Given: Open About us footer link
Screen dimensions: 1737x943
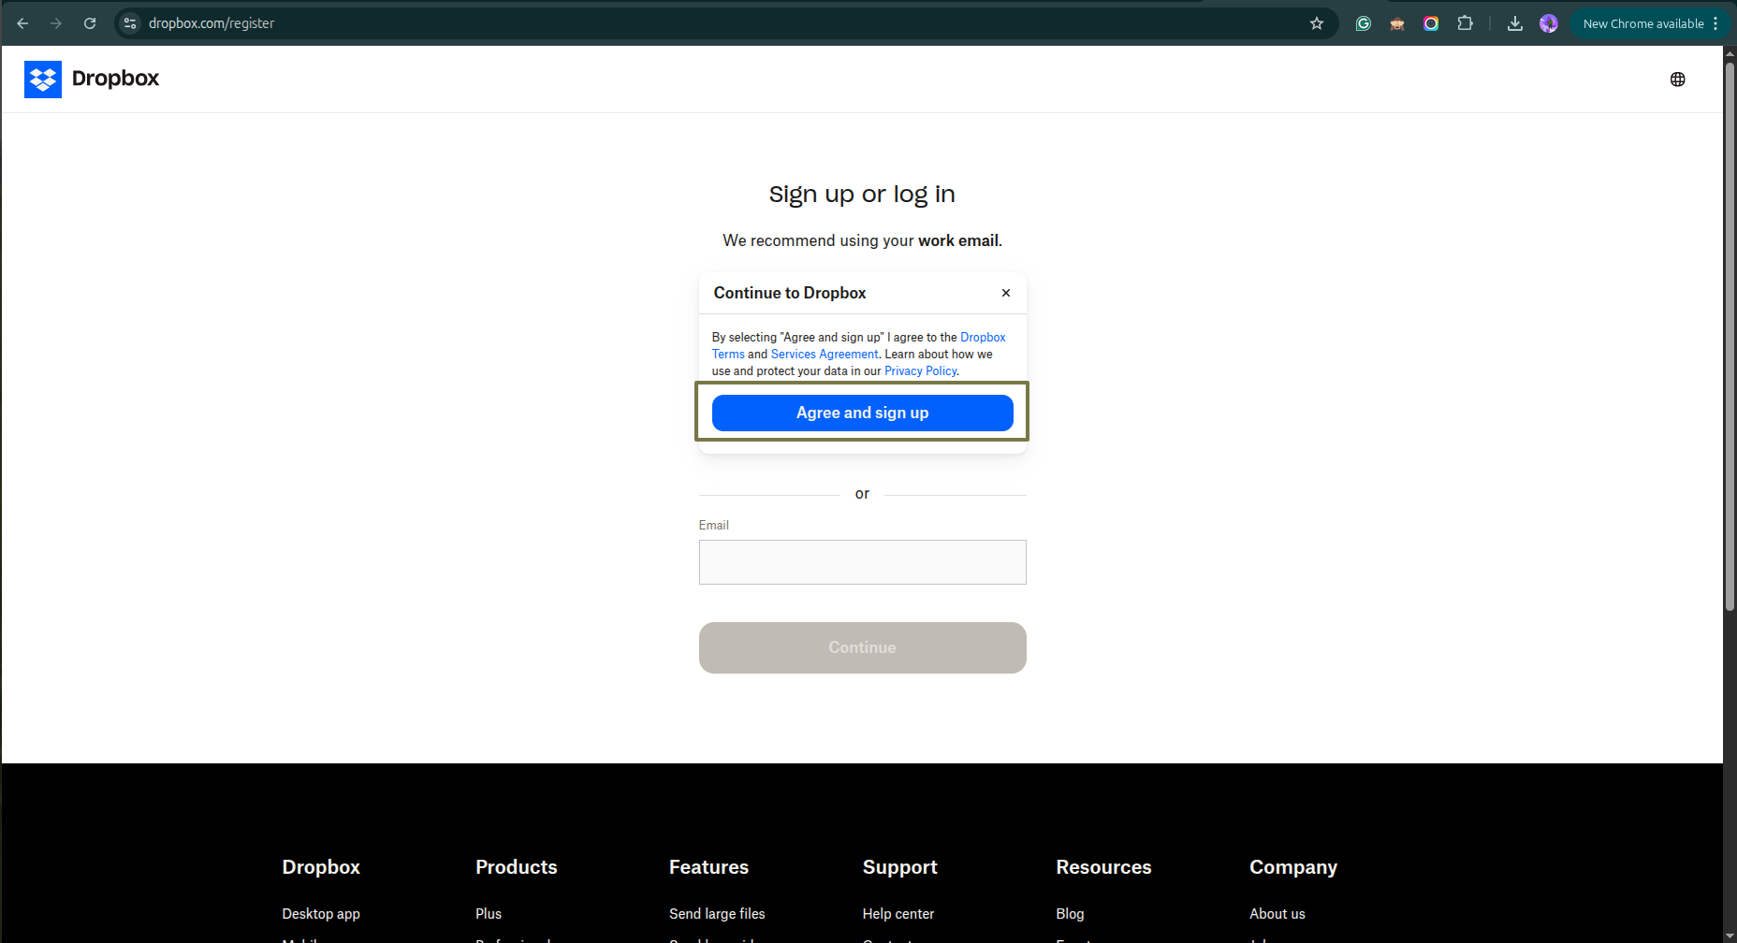Looking at the screenshot, I should click(1277, 914).
